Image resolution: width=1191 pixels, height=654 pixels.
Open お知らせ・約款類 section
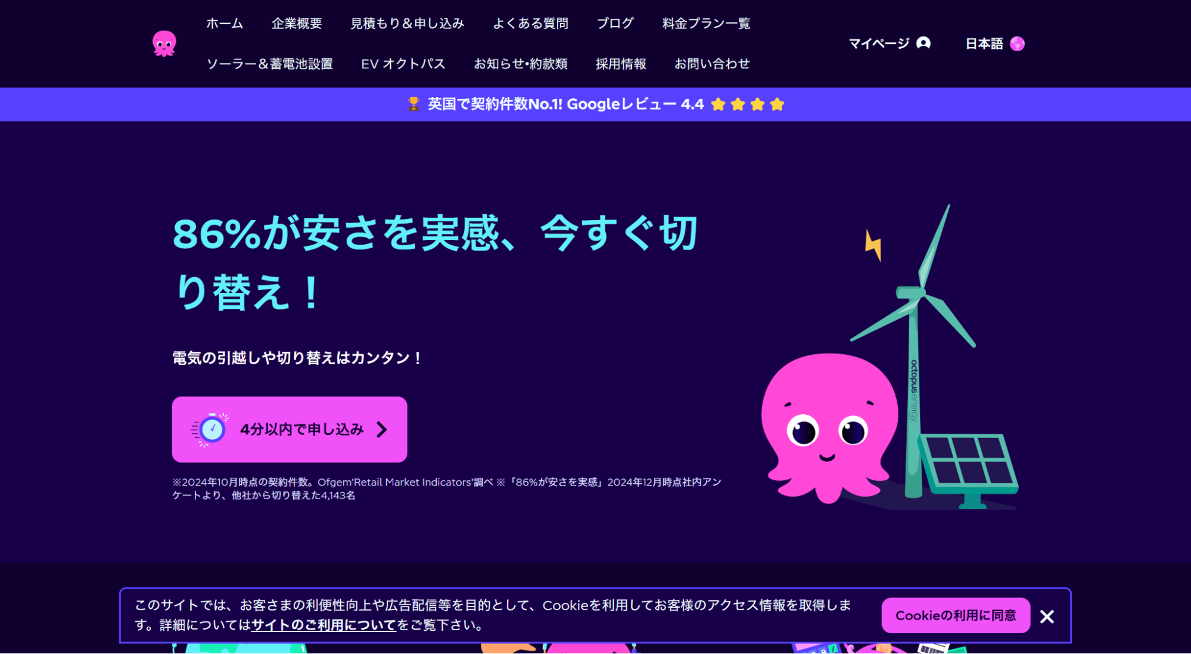coord(521,64)
